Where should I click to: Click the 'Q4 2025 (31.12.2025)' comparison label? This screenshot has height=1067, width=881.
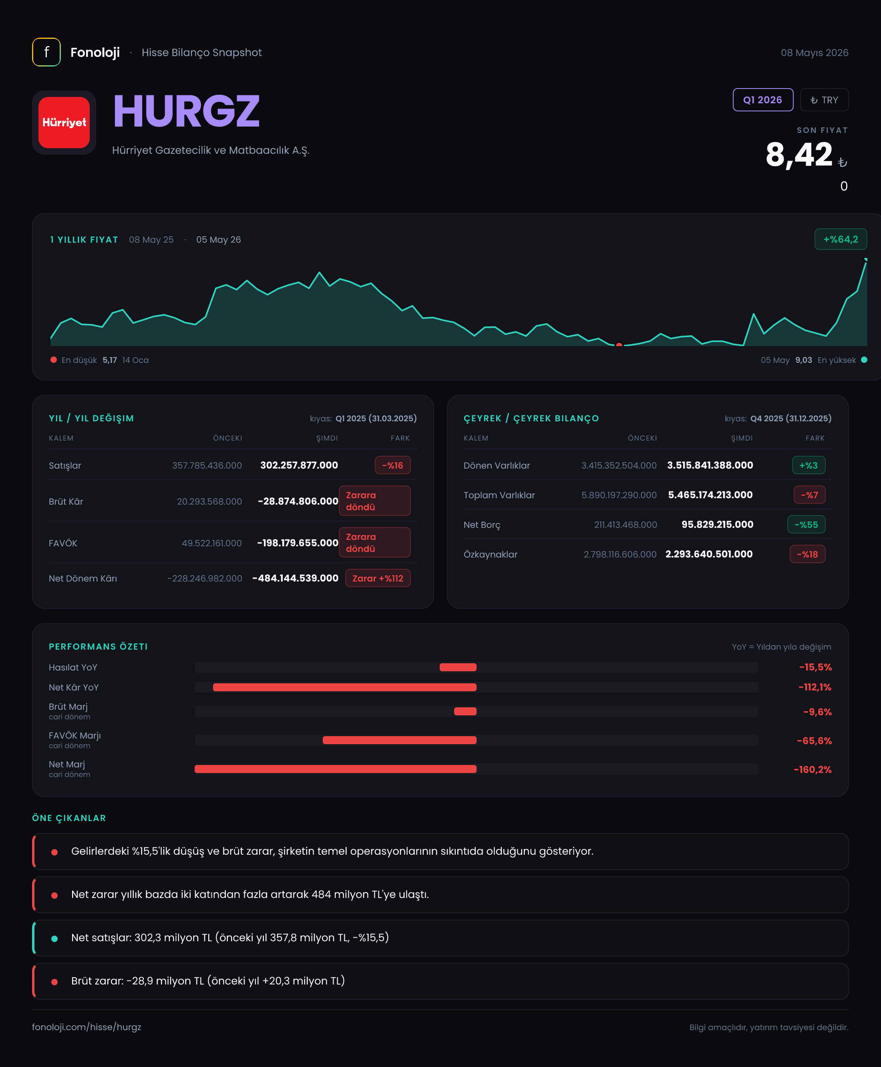point(790,418)
